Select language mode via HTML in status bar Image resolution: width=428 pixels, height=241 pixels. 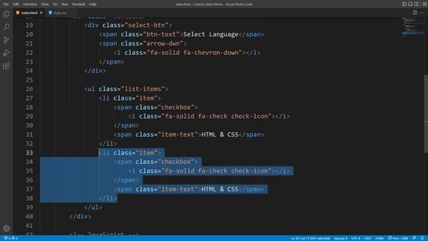tap(379, 238)
